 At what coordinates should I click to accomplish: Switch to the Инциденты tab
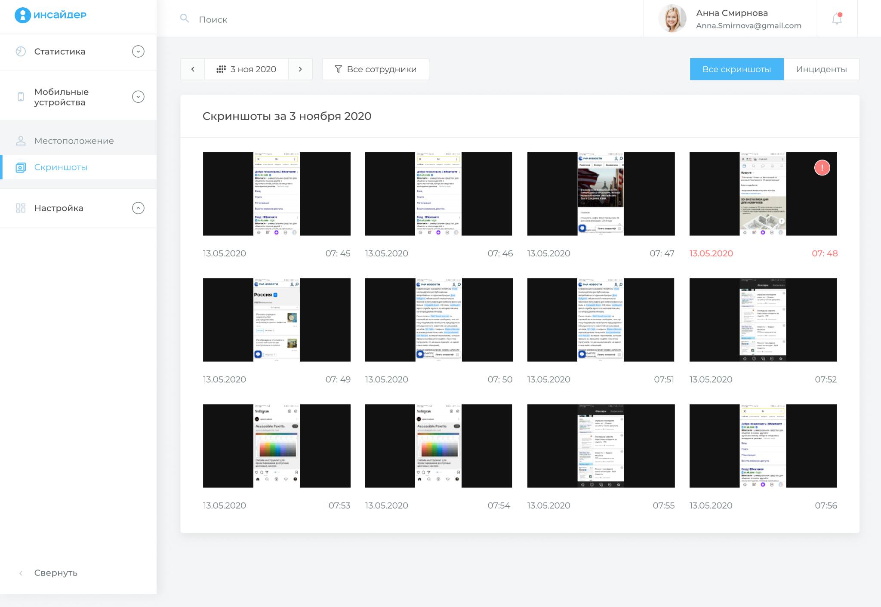coord(821,69)
